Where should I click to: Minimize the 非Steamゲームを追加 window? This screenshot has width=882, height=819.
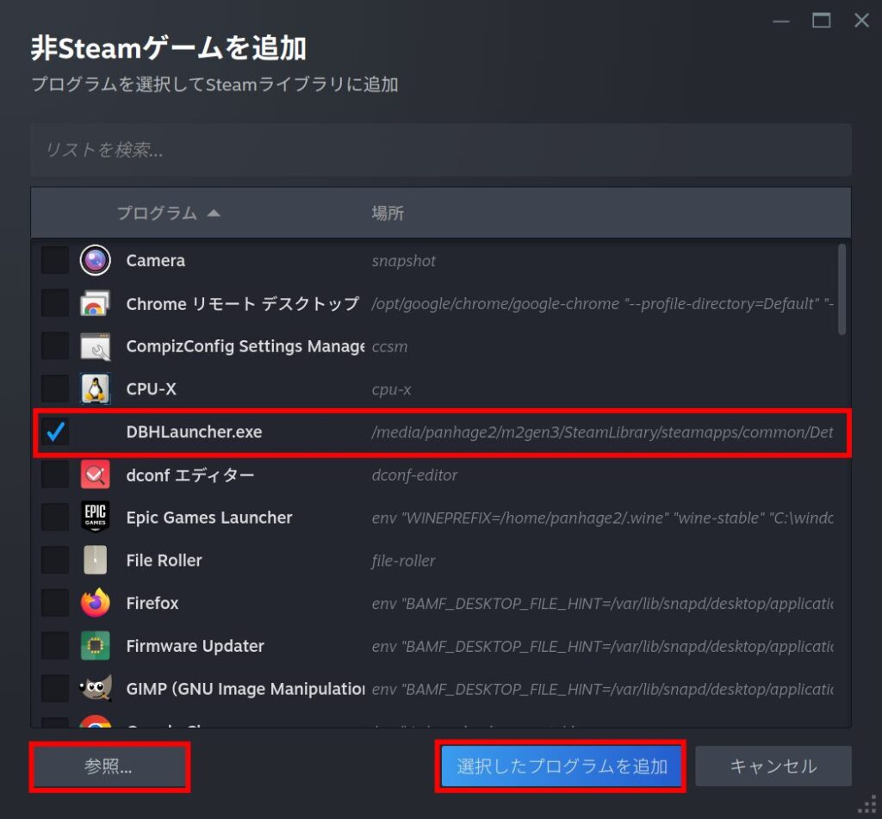click(x=781, y=21)
